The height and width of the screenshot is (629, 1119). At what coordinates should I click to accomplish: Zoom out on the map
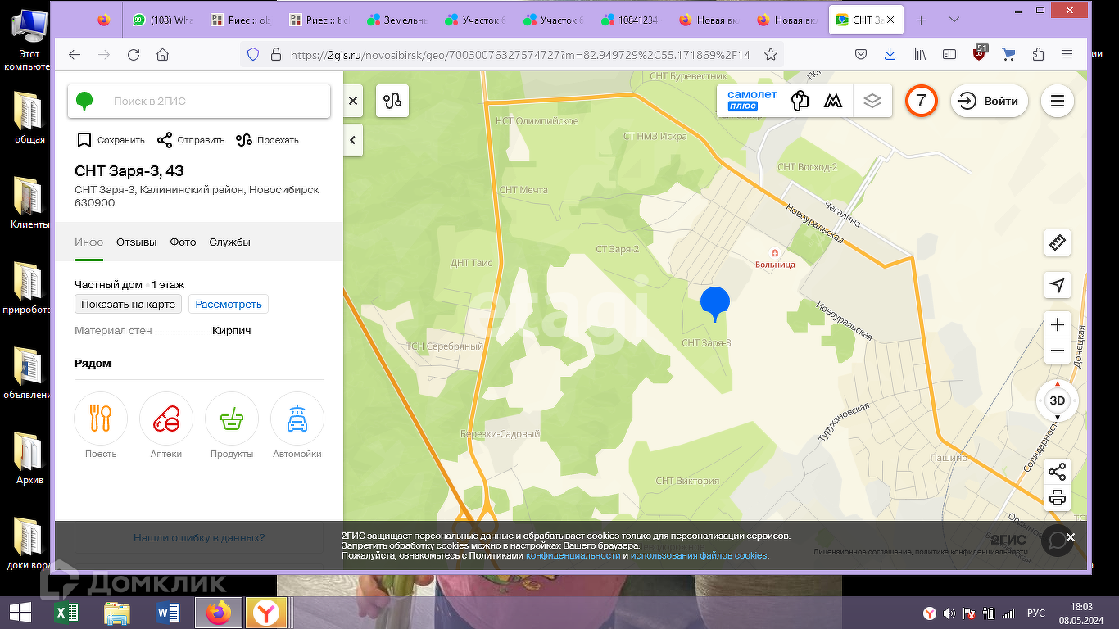click(1058, 351)
